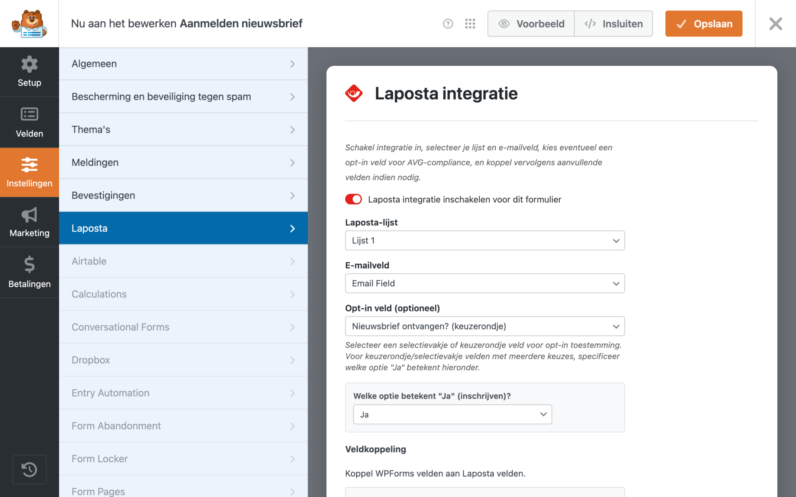The image size is (796, 497).
Task: Click the Calculations row chevron
Action: pos(292,294)
